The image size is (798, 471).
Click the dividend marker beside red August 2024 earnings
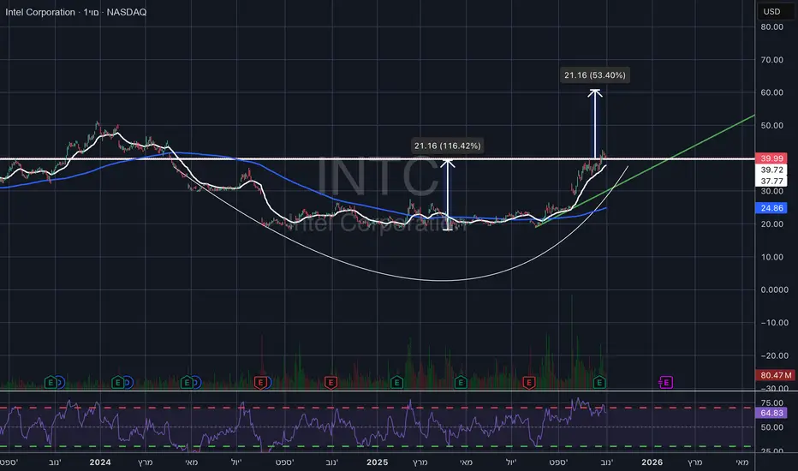(x=268, y=382)
